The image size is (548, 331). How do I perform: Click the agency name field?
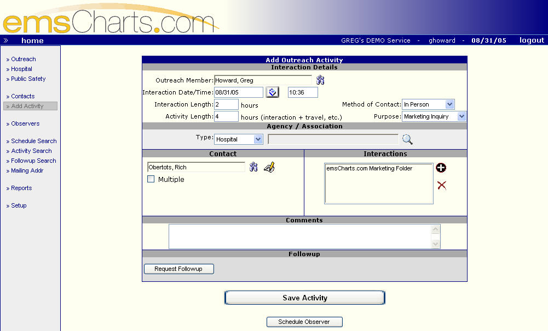coord(333,139)
